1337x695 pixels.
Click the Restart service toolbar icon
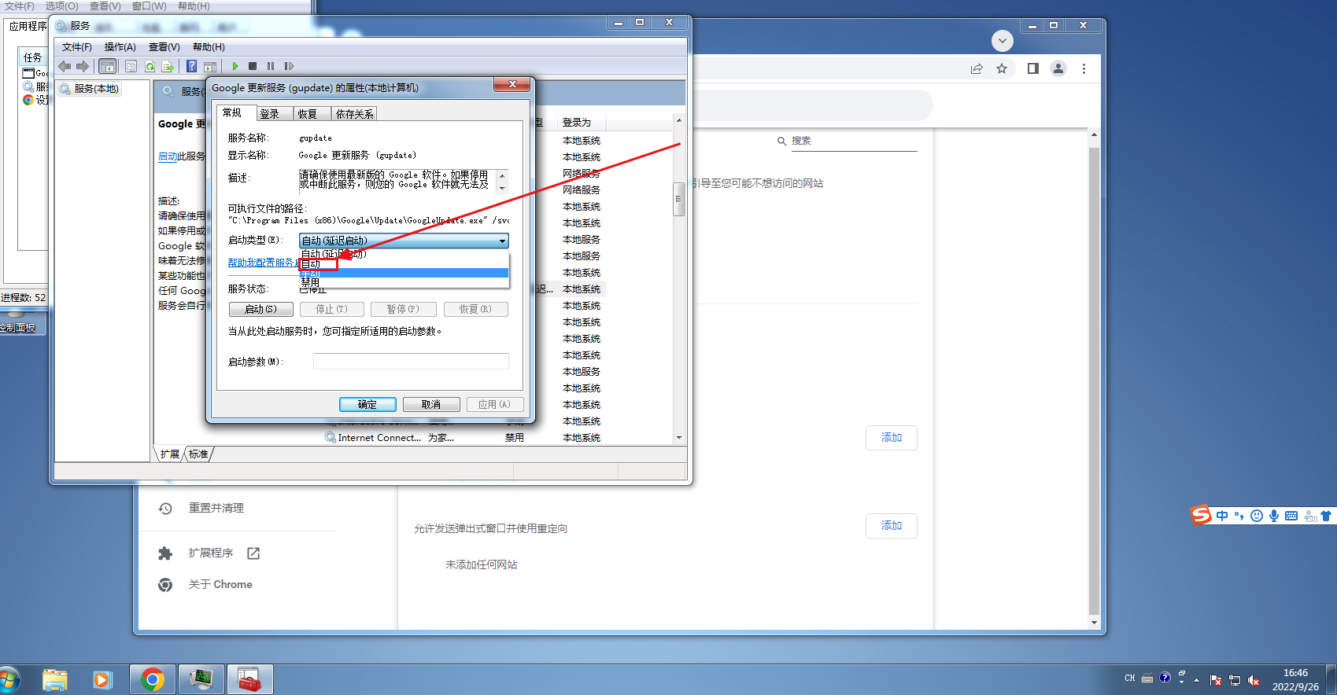(x=289, y=67)
